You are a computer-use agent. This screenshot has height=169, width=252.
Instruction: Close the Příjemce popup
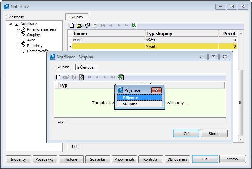[156, 90]
